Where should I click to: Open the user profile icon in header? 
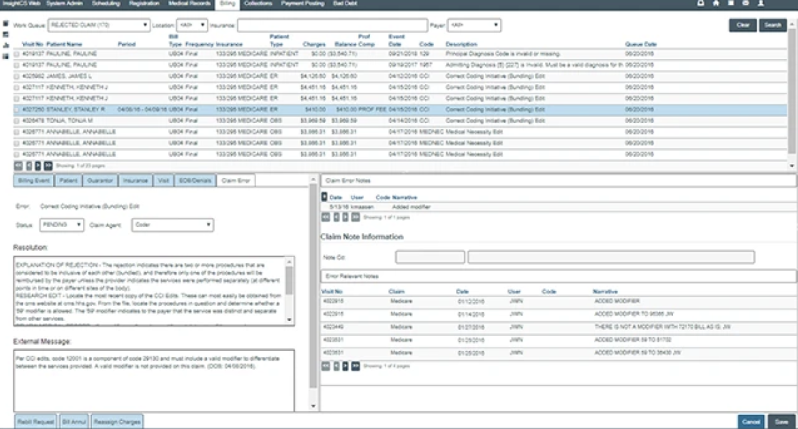coord(761,3)
